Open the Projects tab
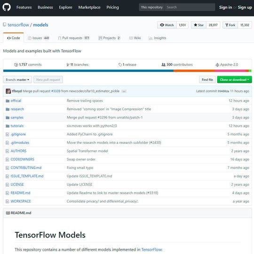The image size is (254, 254). pos(109,38)
